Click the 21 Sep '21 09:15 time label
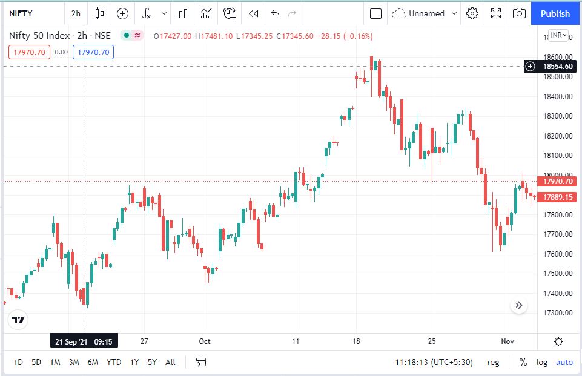 [x=84, y=341]
